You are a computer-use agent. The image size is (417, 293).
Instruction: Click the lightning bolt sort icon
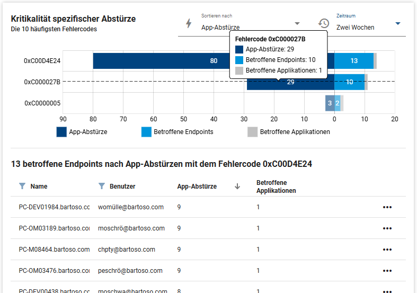click(x=188, y=23)
